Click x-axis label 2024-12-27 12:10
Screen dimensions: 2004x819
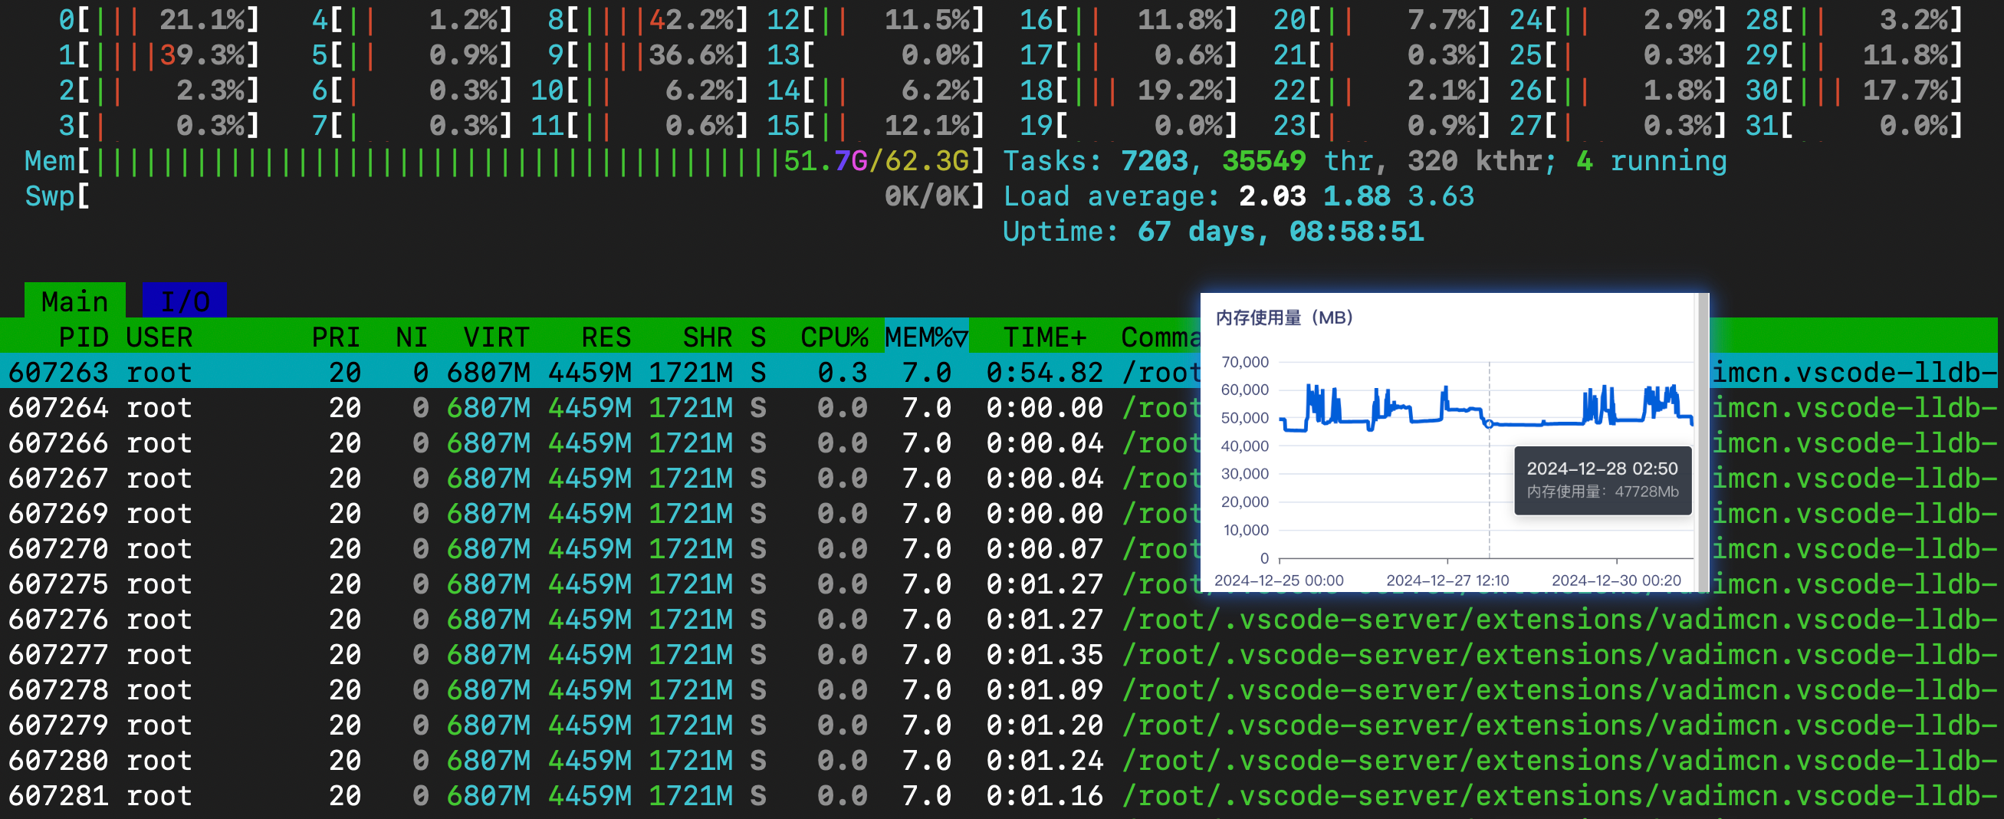[1447, 580]
